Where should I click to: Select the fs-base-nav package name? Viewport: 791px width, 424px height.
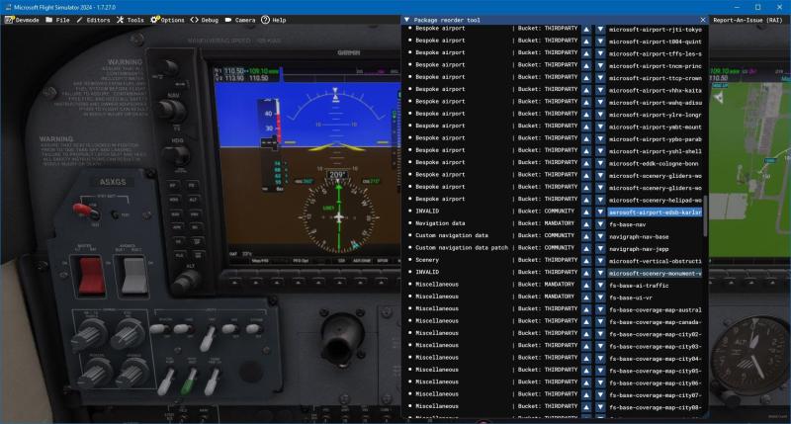(627, 224)
